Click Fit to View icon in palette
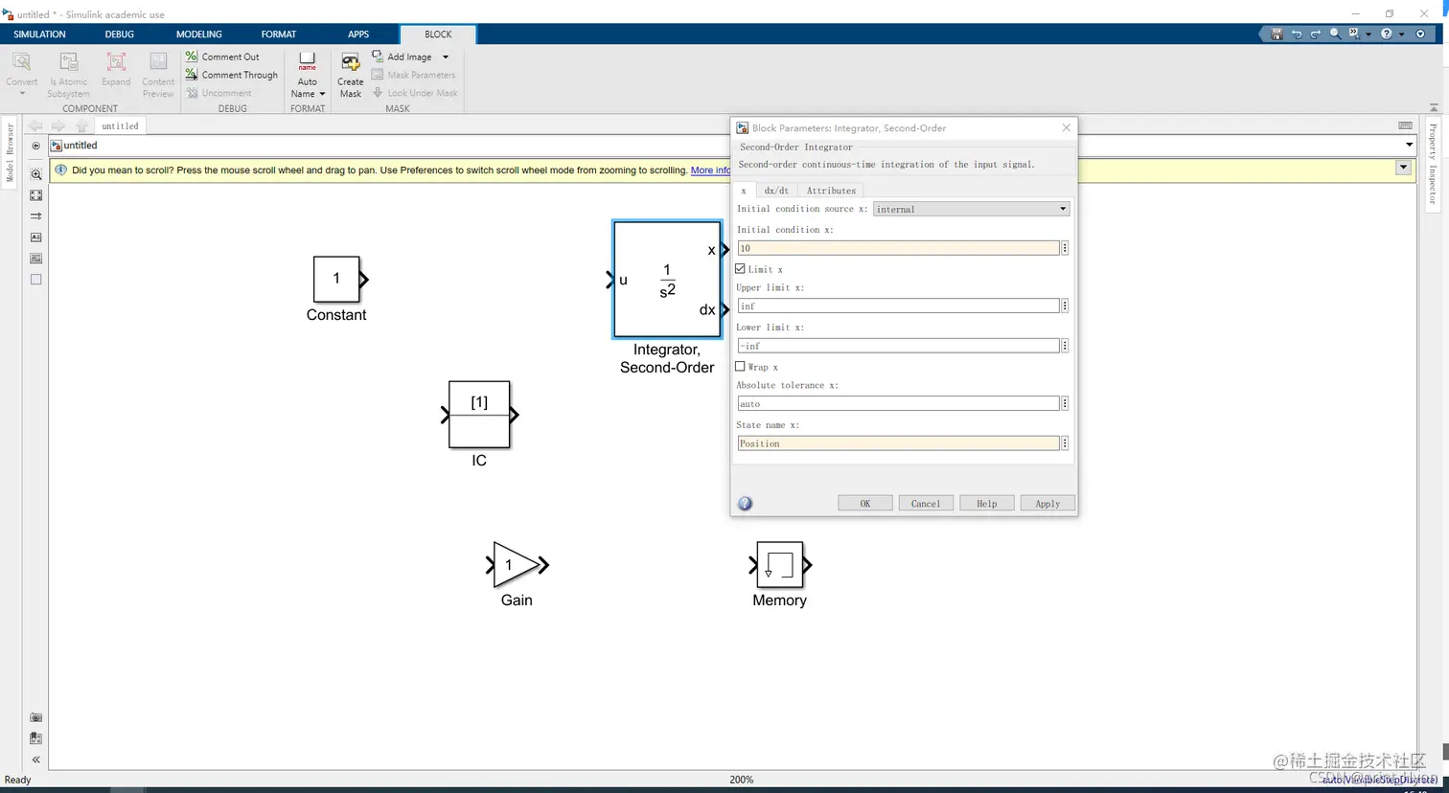The width and height of the screenshot is (1449, 793). coord(35,195)
